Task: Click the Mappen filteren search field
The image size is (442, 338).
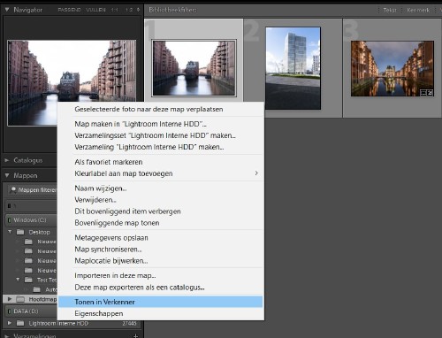Action: point(32,190)
